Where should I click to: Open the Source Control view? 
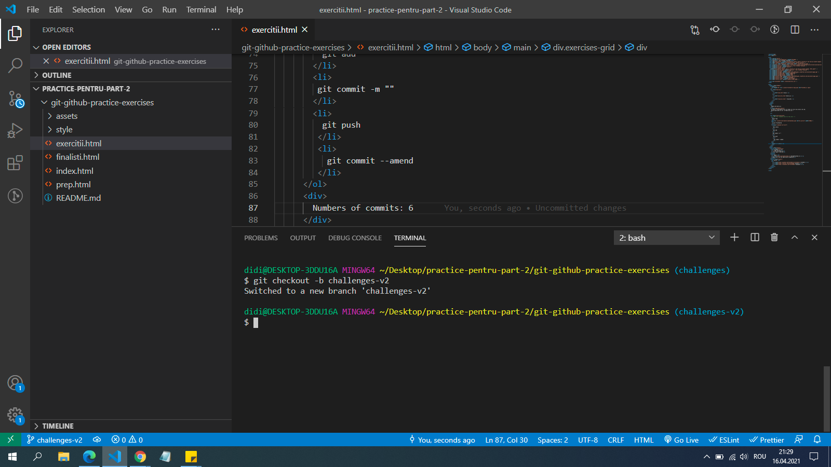tap(15, 99)
